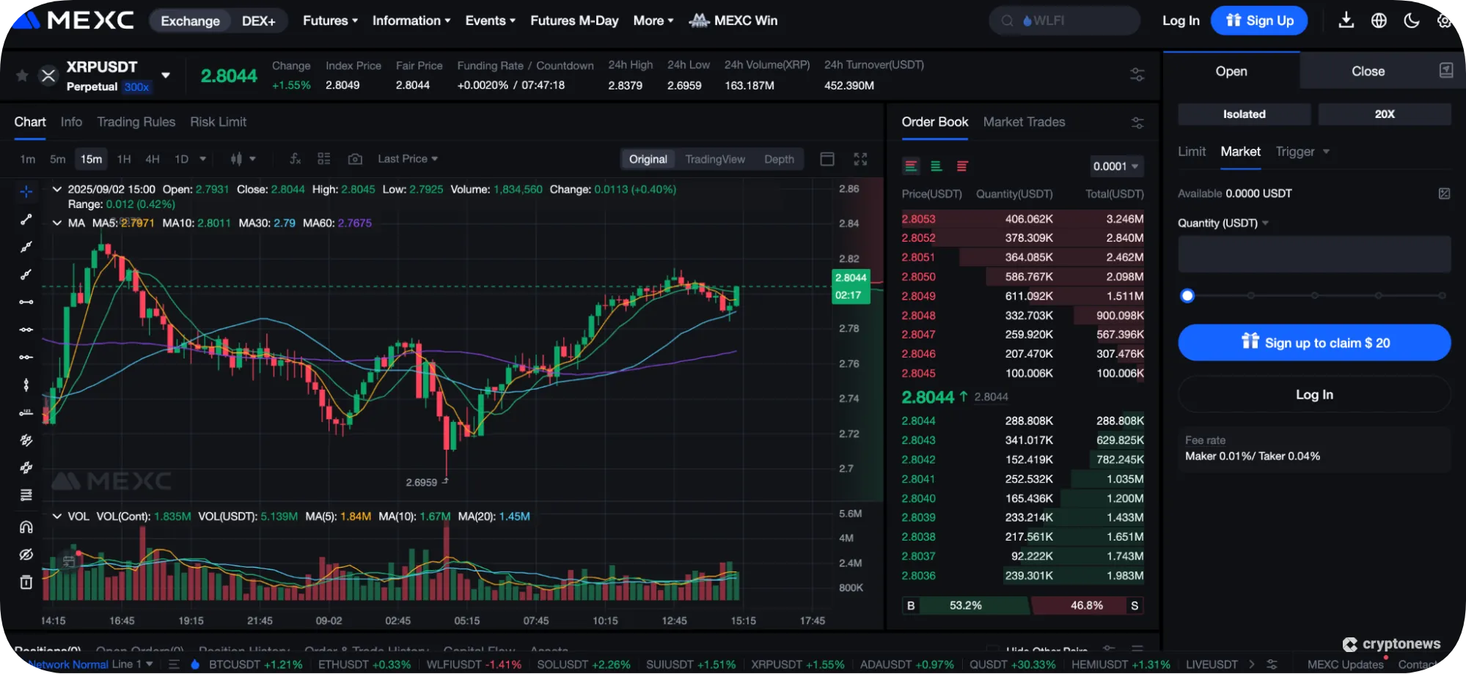Delete all drawings using the trash icon
The height and width of the screenshot is (674, 1466).
click(x=26, y=582)
